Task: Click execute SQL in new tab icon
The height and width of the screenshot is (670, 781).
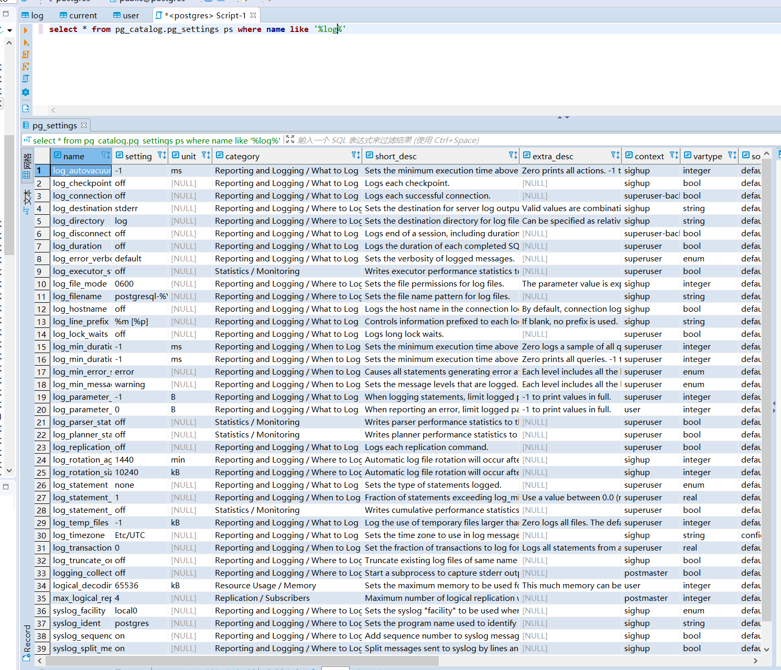Action: pos(26,42)
